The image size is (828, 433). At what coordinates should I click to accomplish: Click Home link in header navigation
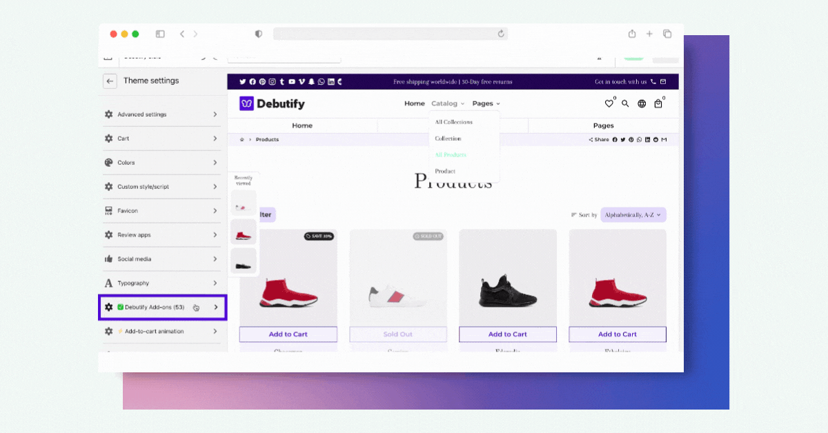414,103
